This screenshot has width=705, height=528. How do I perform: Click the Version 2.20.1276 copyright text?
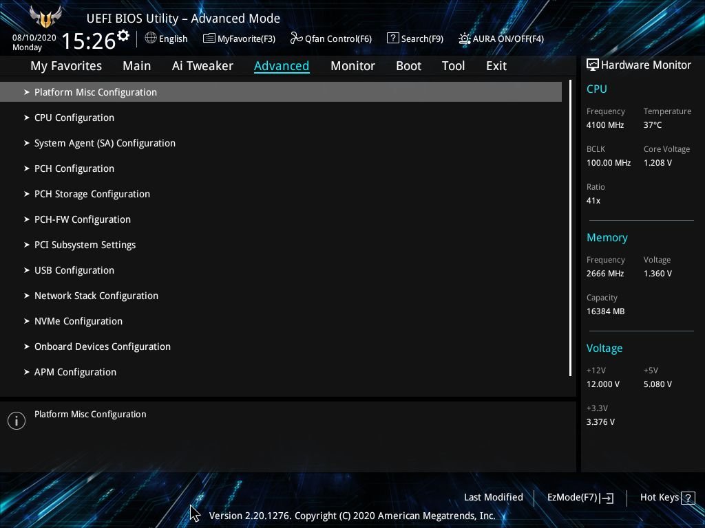pyautogui.click(x=352, y=516)
